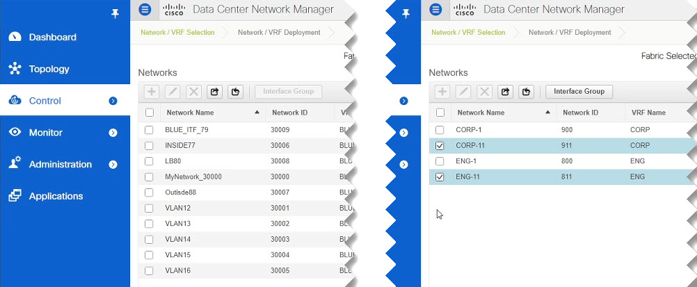Screen dimensions: 697x287
Task: Check the VLAN12 row checkbox
Action: tap(149, 208)
